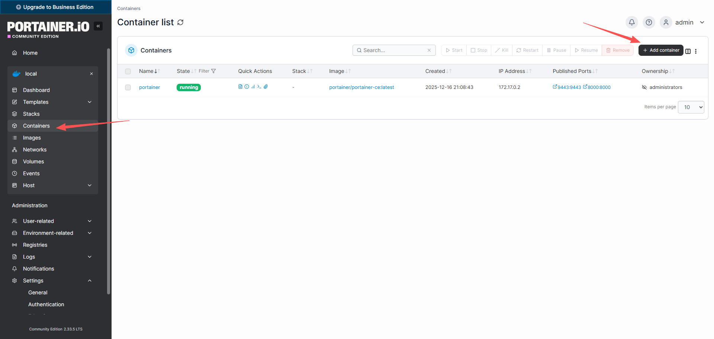
Task: Open the items per page dropdown
Action: coord(691,107)
